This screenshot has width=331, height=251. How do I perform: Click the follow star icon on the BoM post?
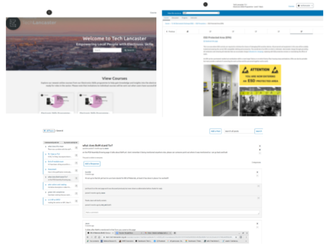coord(260,150)
